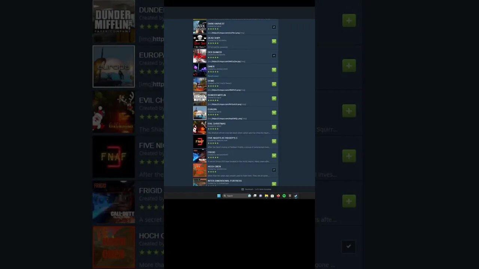
Task: Open DUNDER MIFFLIN thumbnail
Action: point(199,99)
